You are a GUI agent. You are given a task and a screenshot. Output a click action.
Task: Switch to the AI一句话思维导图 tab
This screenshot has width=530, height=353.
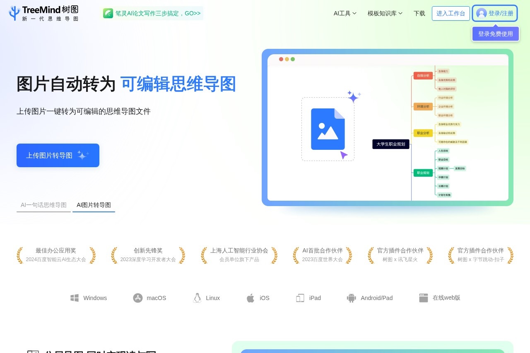coord(43,205)
